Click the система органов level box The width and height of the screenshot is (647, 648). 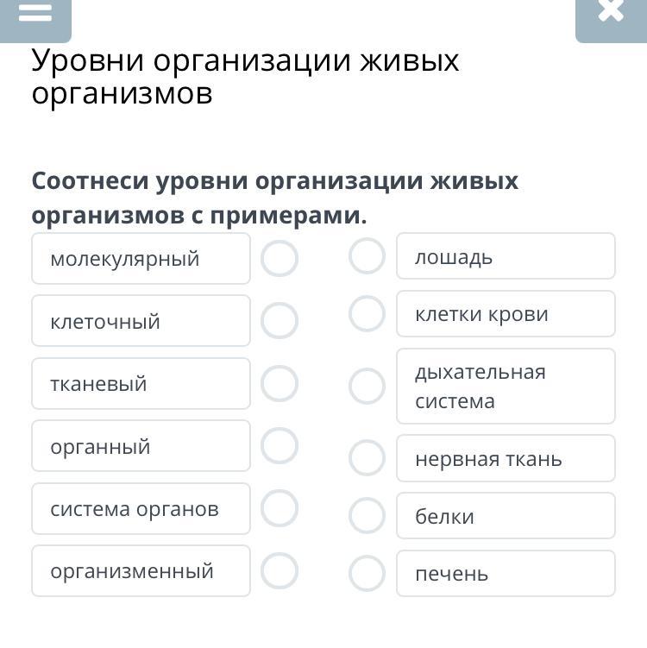[141, 508]
